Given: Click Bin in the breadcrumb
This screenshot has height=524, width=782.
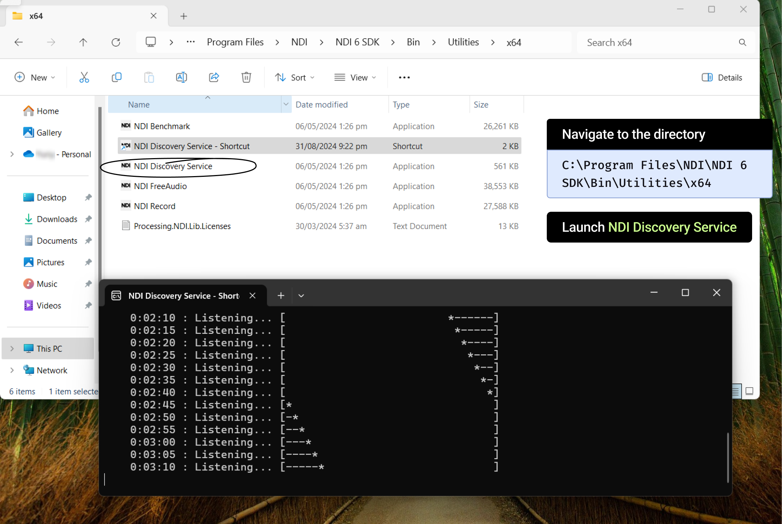Looking at the screenshot, I should tap(413, 42).
